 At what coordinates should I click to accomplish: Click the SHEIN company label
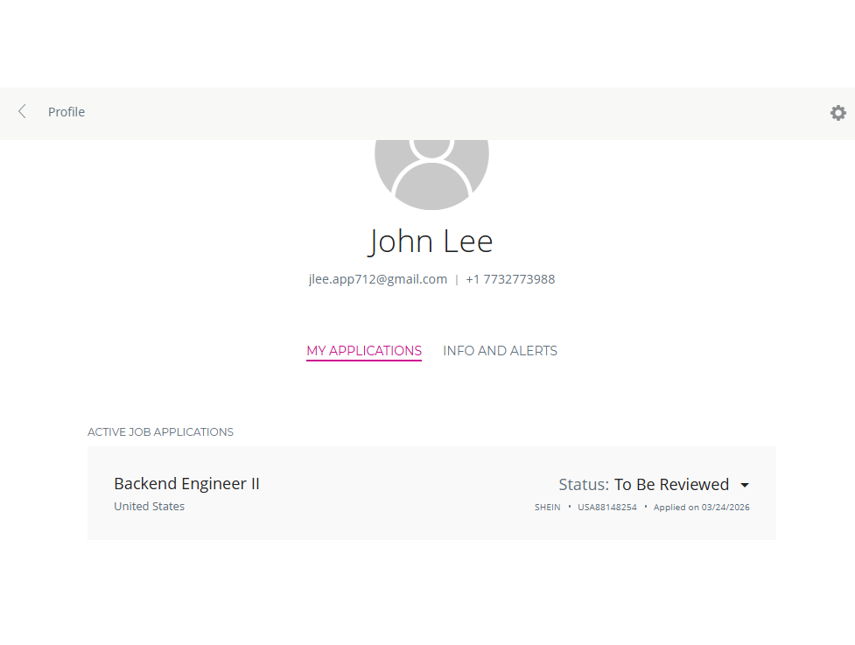pos(548,508)
